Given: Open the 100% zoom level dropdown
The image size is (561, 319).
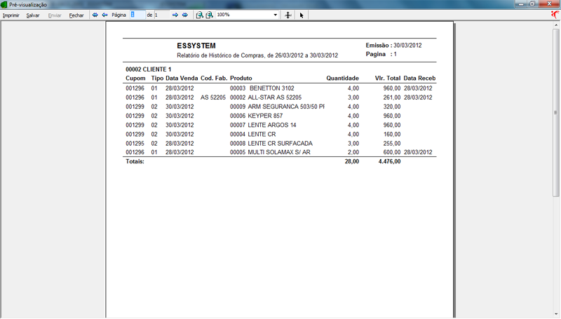Looking at the screenshot, I should pyautogui.click(x=275, y=15).
